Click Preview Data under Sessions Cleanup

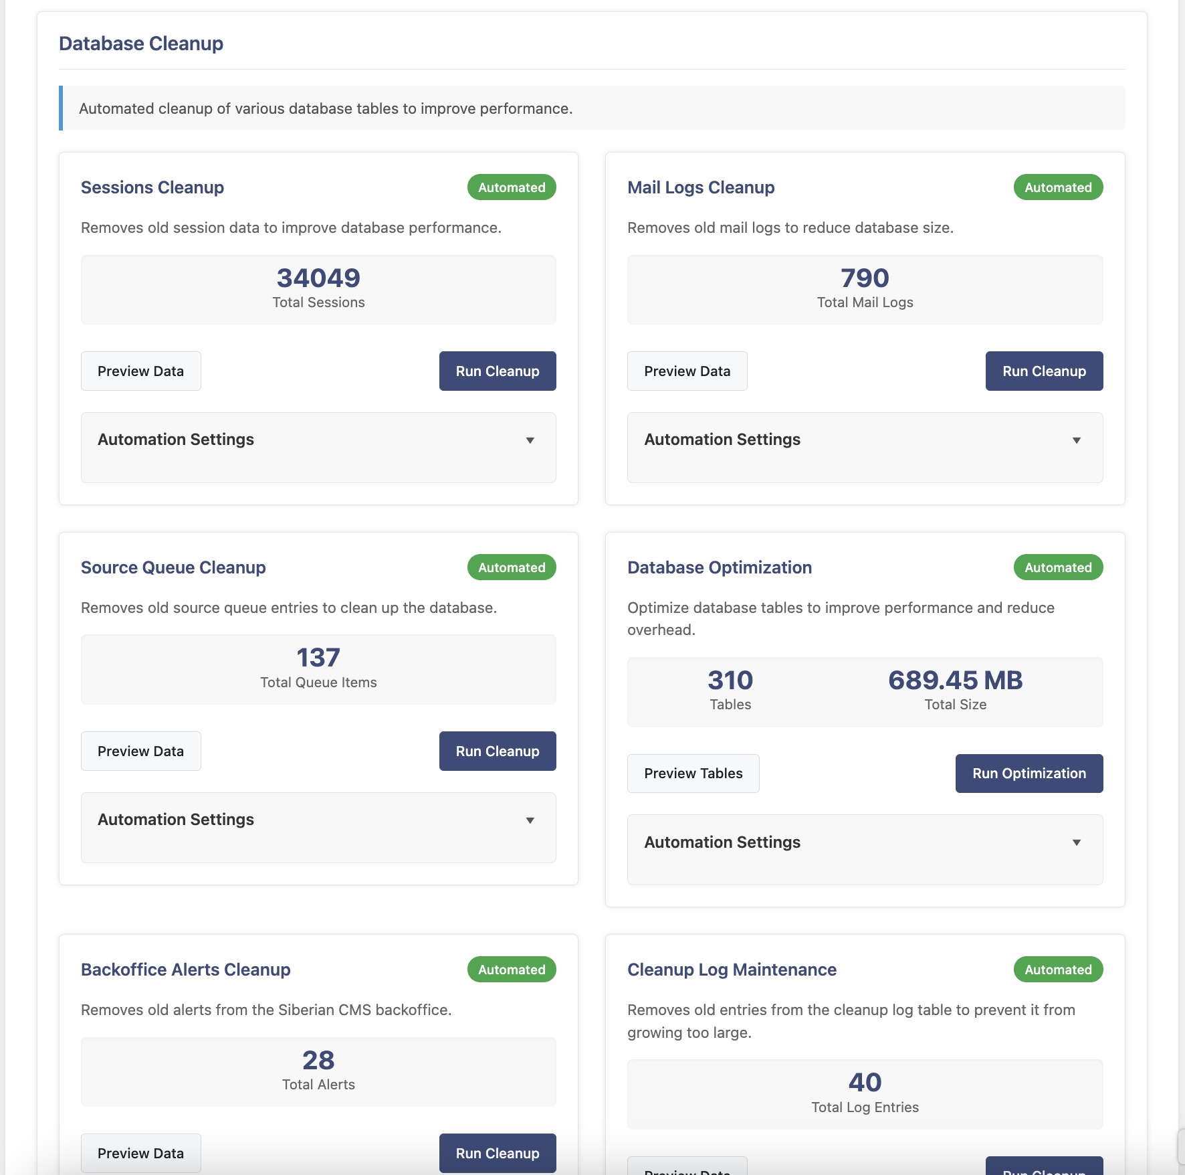[140, 371]
